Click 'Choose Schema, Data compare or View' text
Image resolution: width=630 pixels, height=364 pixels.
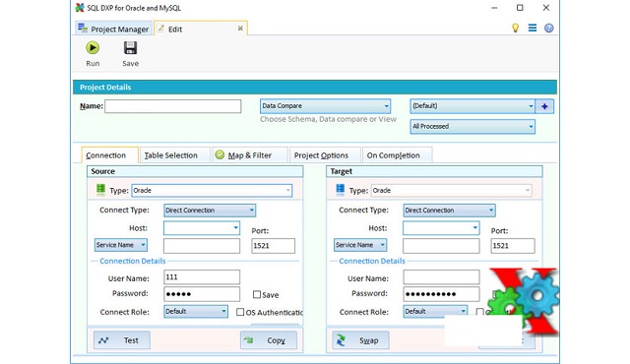click(328, 119)
